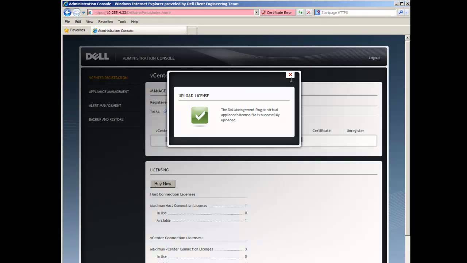The width and height of the screenshot is (467, 263).
Task: Click the Startpage HTTPS search box
Action: click(355, 12)
